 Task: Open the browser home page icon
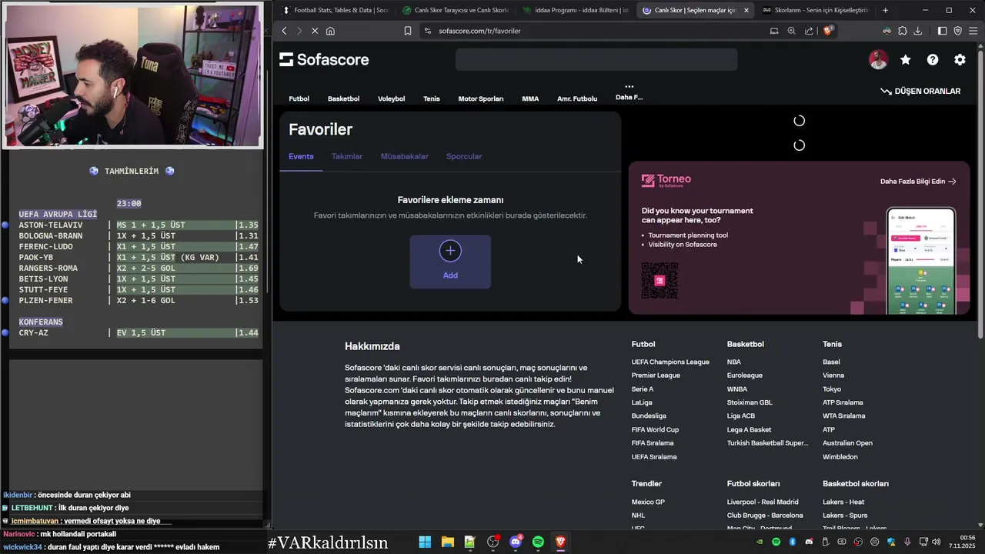(330, 31)
